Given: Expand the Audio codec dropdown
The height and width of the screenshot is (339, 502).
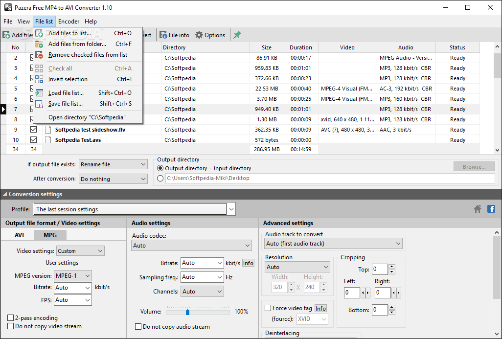Looking at the screenshot, I should pyautogui.click(x=191, y=246).
